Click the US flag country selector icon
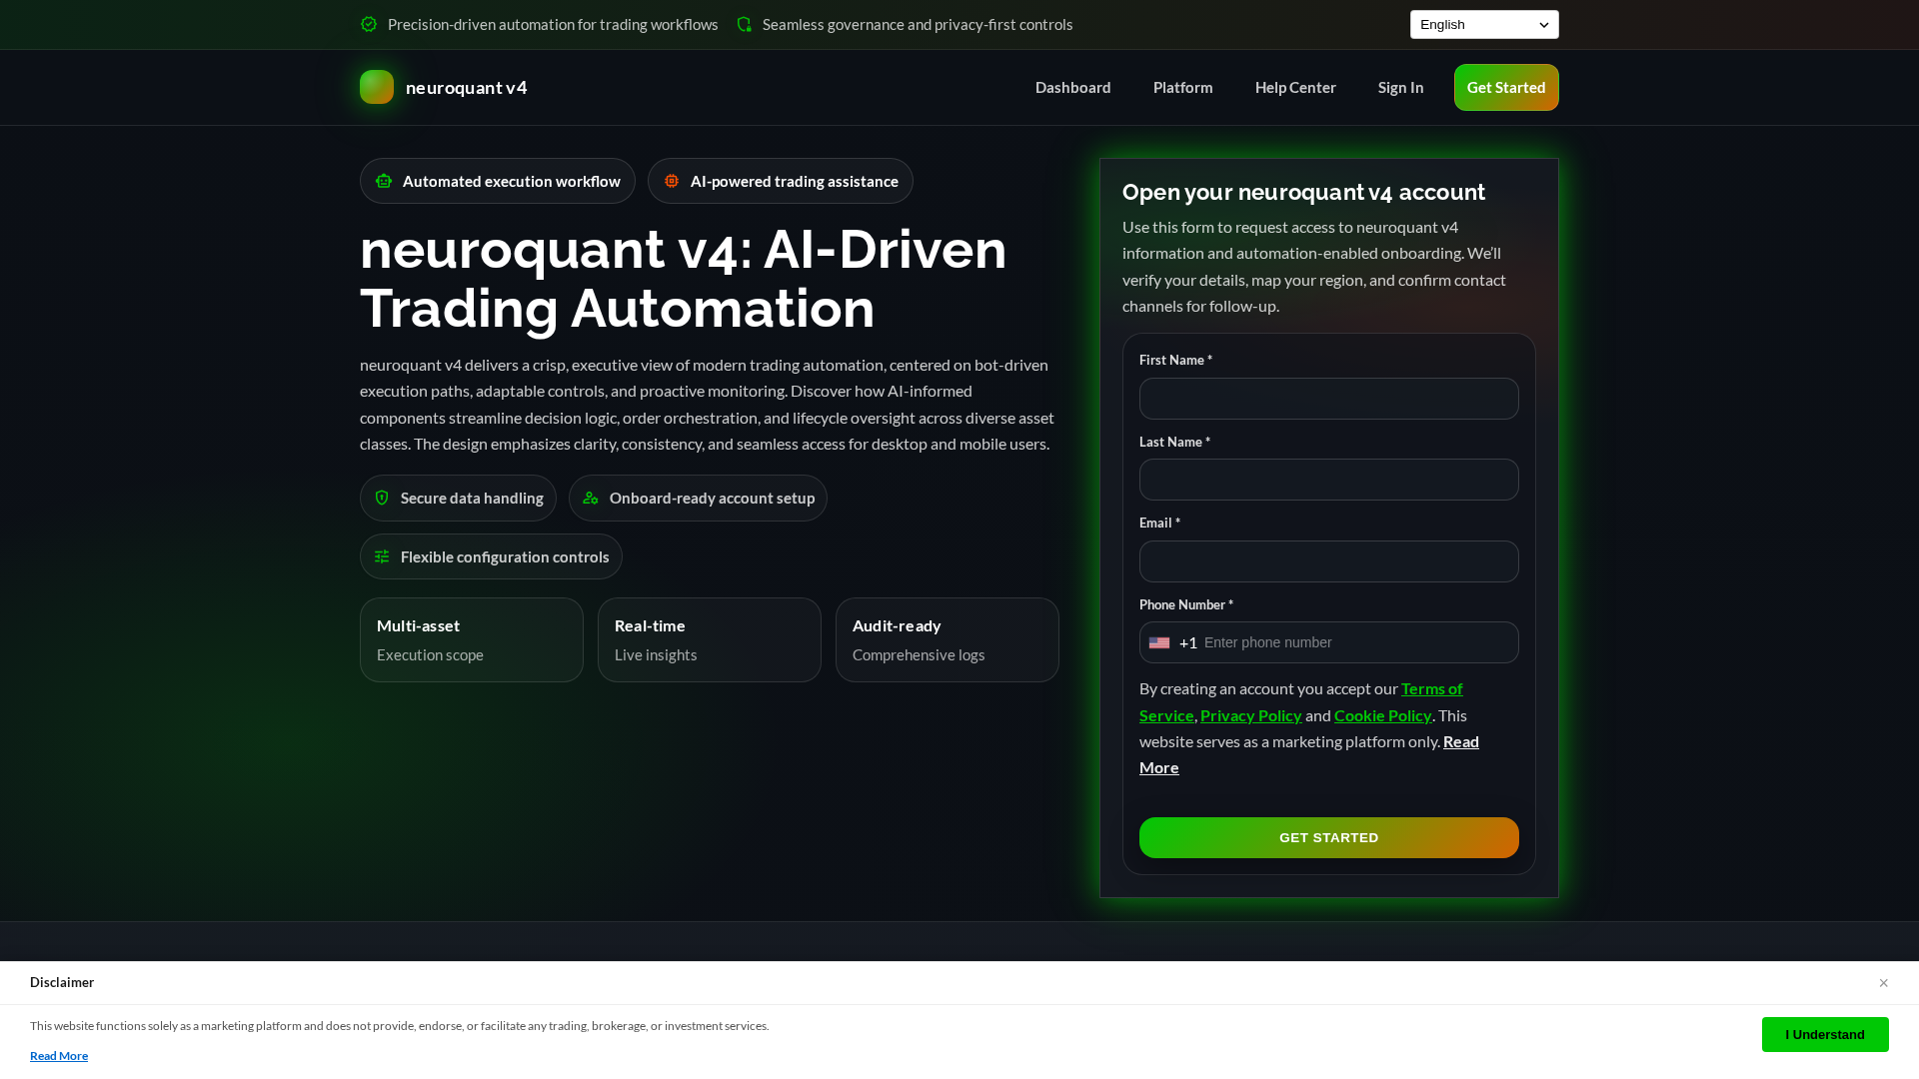The width and height of the screenshot is (1919, 1079). click(1159, 642)
